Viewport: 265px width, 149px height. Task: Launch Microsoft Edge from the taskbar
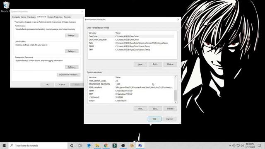[89, 145]
